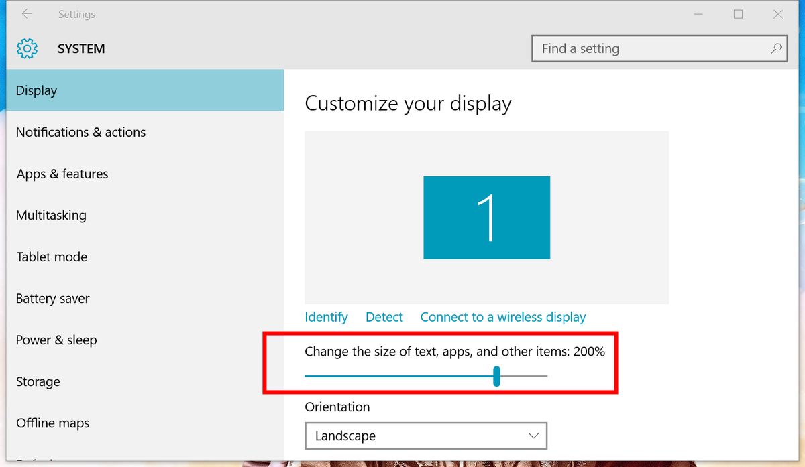Open Tablet mode settings
The width and height of the screenshot is (805, 467).
52,257
